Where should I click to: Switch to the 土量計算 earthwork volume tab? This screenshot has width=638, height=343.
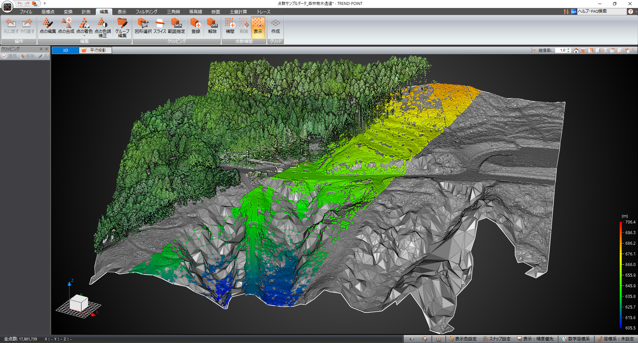click(238, 12)
